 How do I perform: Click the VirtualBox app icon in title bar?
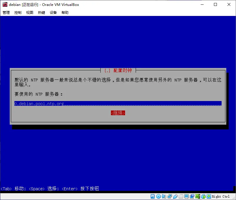click(x=5, y=4)
